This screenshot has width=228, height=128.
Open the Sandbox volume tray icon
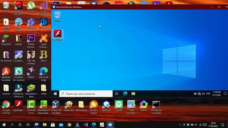coord(203,94)
